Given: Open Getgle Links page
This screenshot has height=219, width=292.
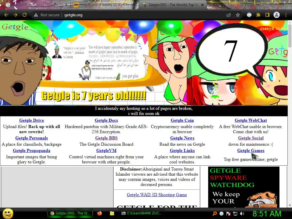Looking at the screenshot, I should pyautogui.click(x=182, y=151).
